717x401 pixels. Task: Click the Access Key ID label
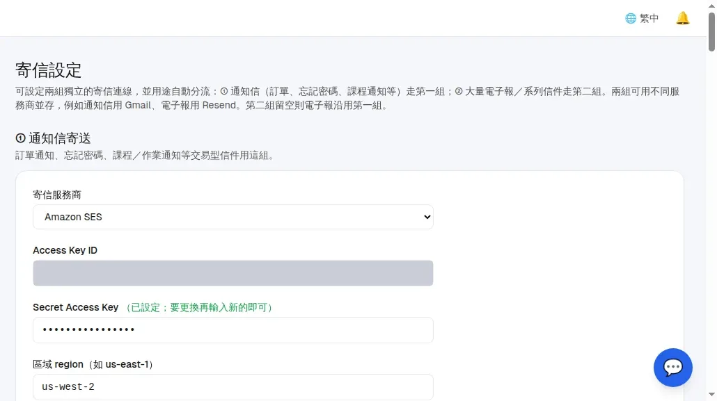(65, 250)
